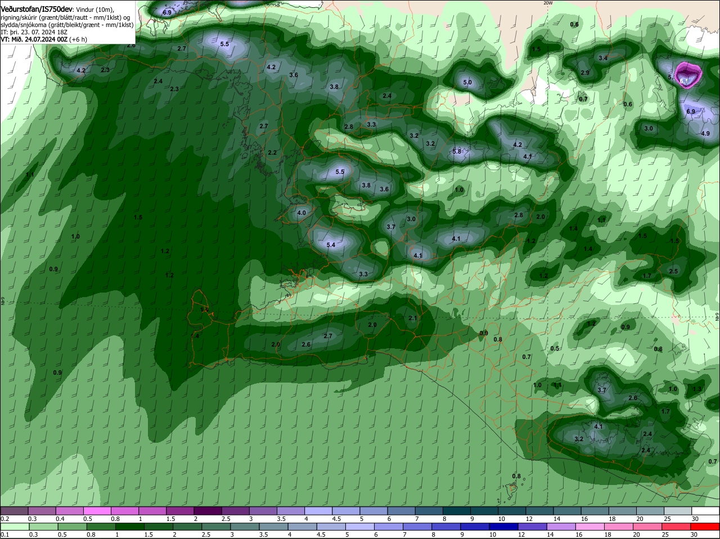
Task: Click the 4.0 precipitation value on the map
Action: click(301, 213)
